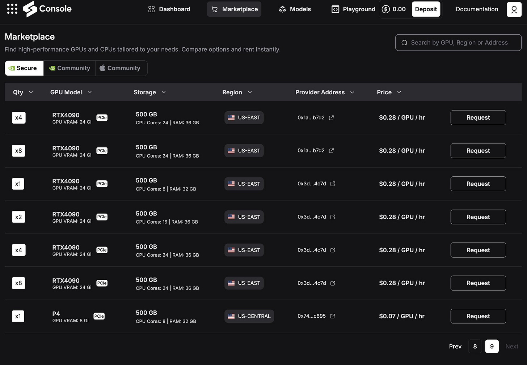Viewport: 527px width, 365px height.
Task: Click current page 9 button
Action: [x=492, y=347]
